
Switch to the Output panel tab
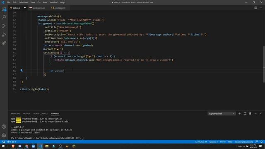coord(26,113)
